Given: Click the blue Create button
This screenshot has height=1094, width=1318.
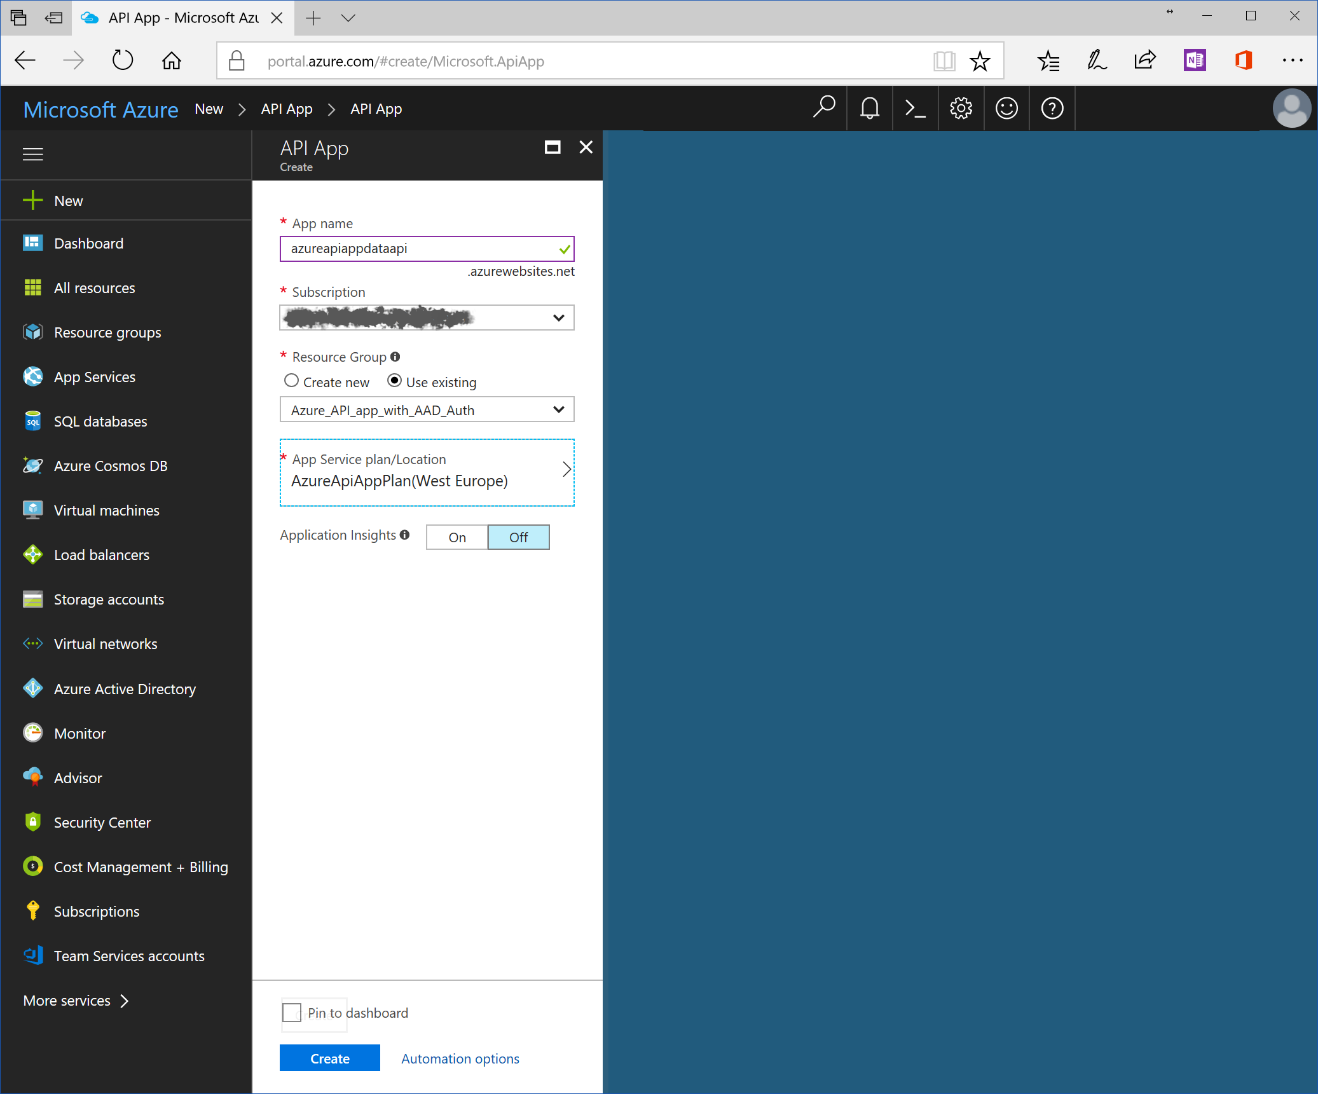Looking at the screenshot, I should pos(329,1058).
